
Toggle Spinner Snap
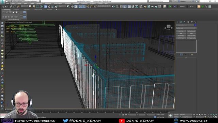click(91, 6)
